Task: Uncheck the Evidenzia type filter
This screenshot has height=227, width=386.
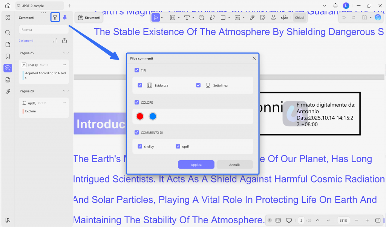Action: (x=140, y=85)
